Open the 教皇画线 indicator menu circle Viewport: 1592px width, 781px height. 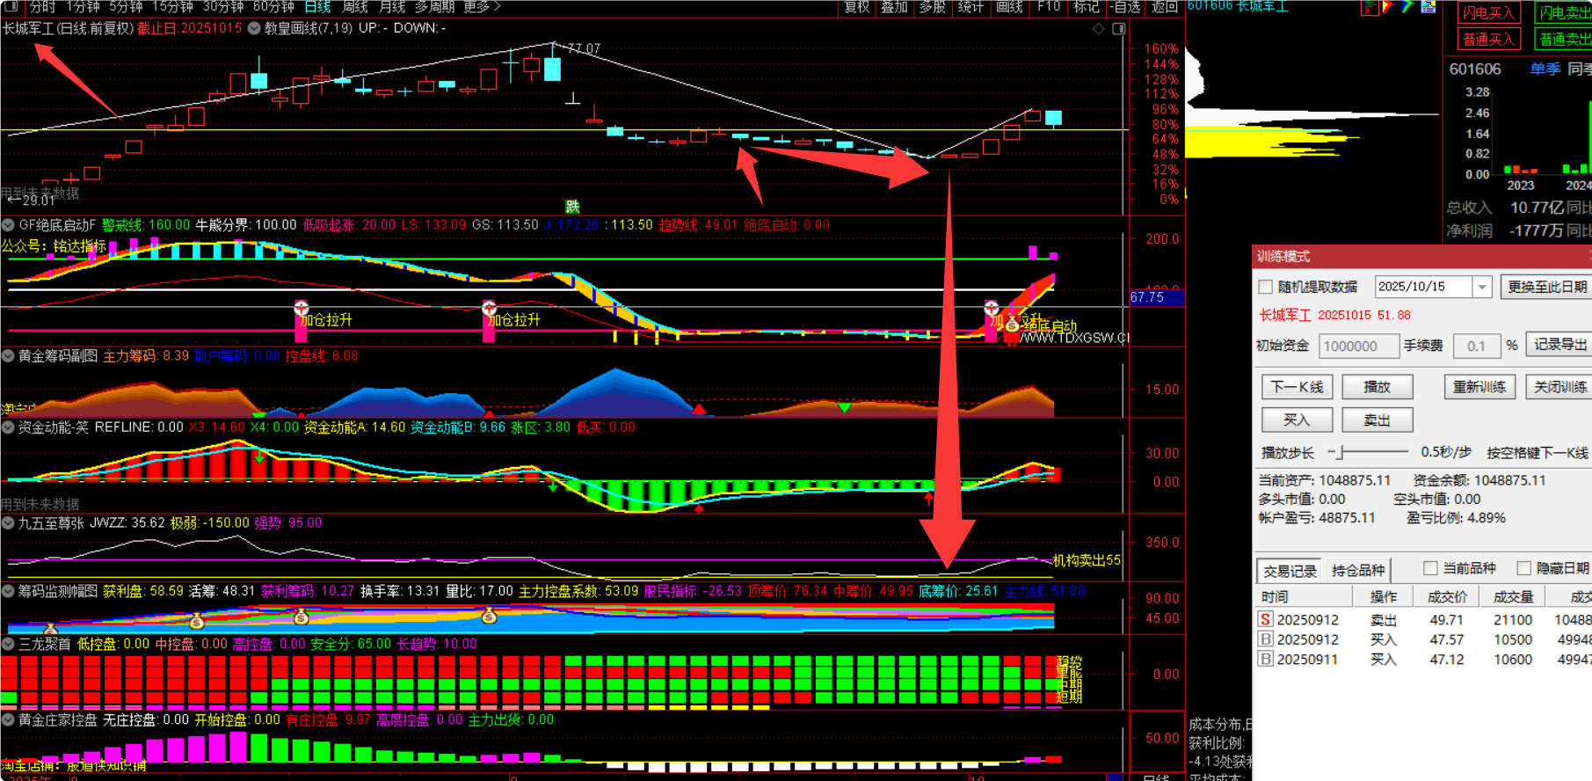click(254, 28)
